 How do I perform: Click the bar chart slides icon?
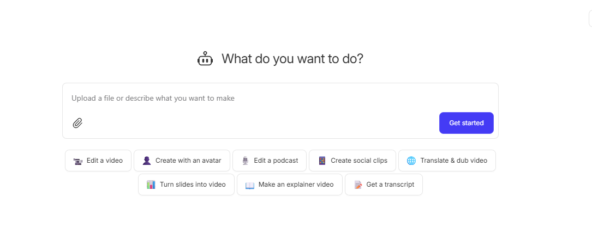coord(151,184)
